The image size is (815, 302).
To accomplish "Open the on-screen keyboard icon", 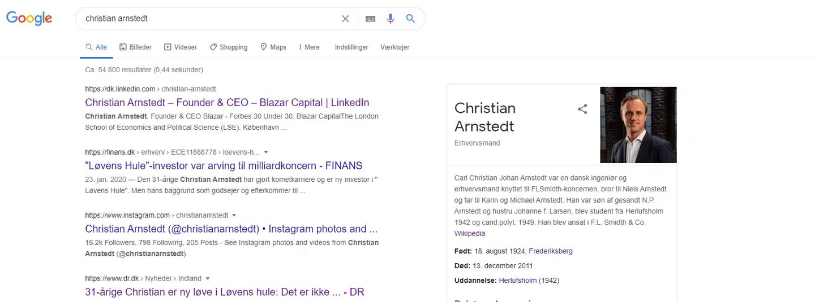I will (x=371, y=19).
